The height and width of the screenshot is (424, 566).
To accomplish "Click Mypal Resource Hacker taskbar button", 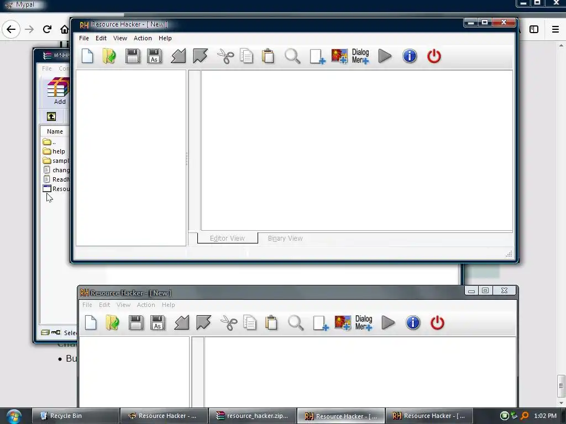I will (x=164, y=416).
